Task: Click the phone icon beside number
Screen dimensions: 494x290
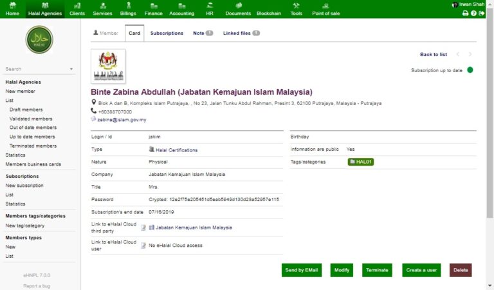Action: [x=93, y=111]
